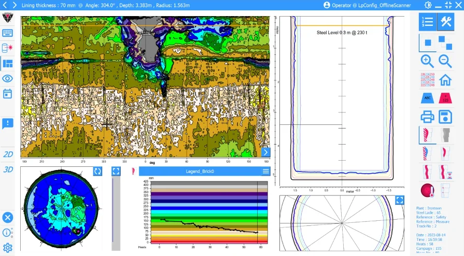Click the home view icon
464x256 pixels.
coord(445,80)
